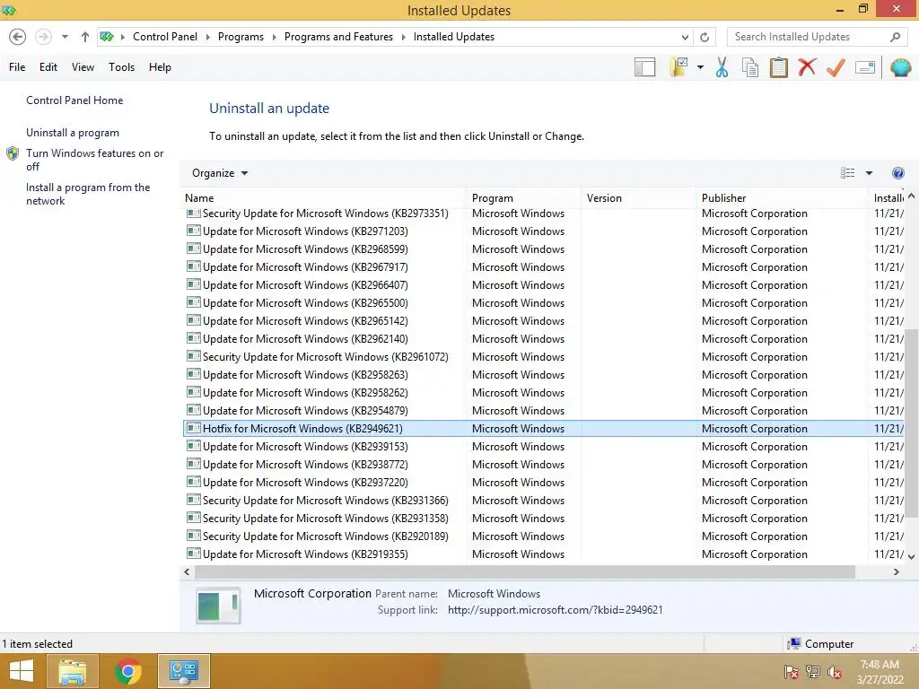The width and height of the screenshot is (919, 689).
Task: Click Programs in address breadcrumb
Action: (x=241, y=37)
